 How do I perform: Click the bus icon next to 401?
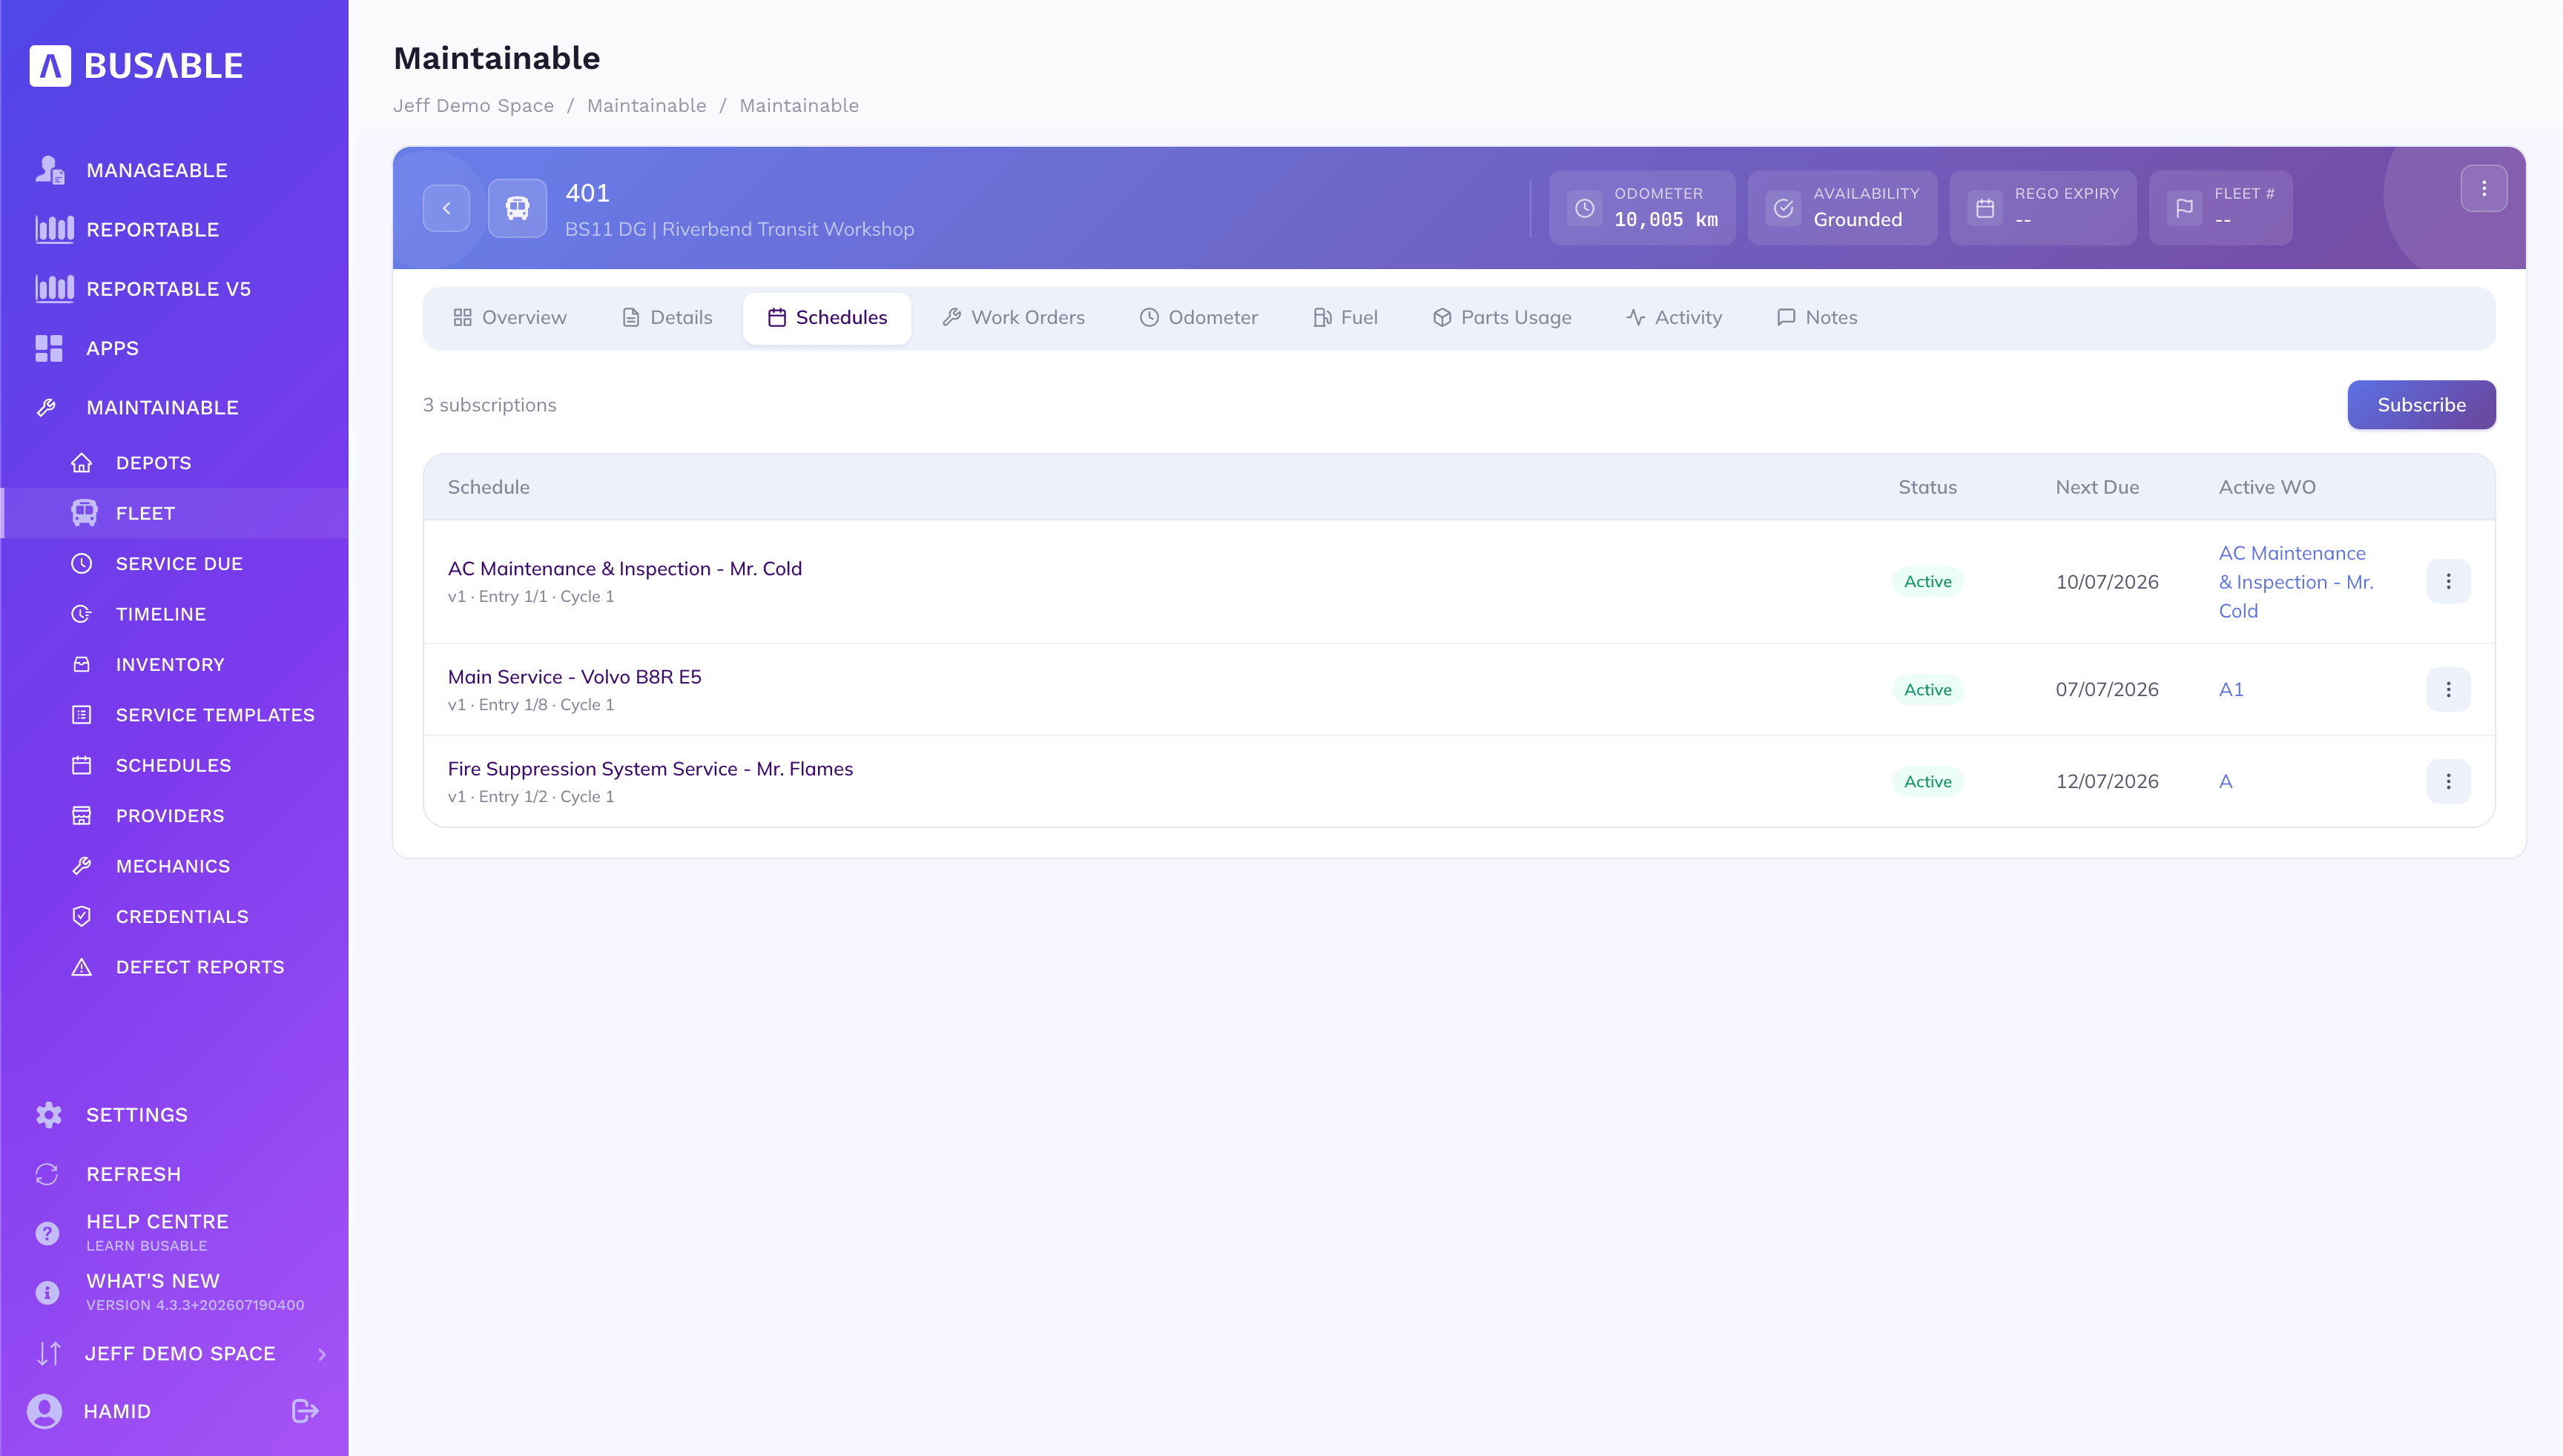pyautogui.click(x=517, y=208)
